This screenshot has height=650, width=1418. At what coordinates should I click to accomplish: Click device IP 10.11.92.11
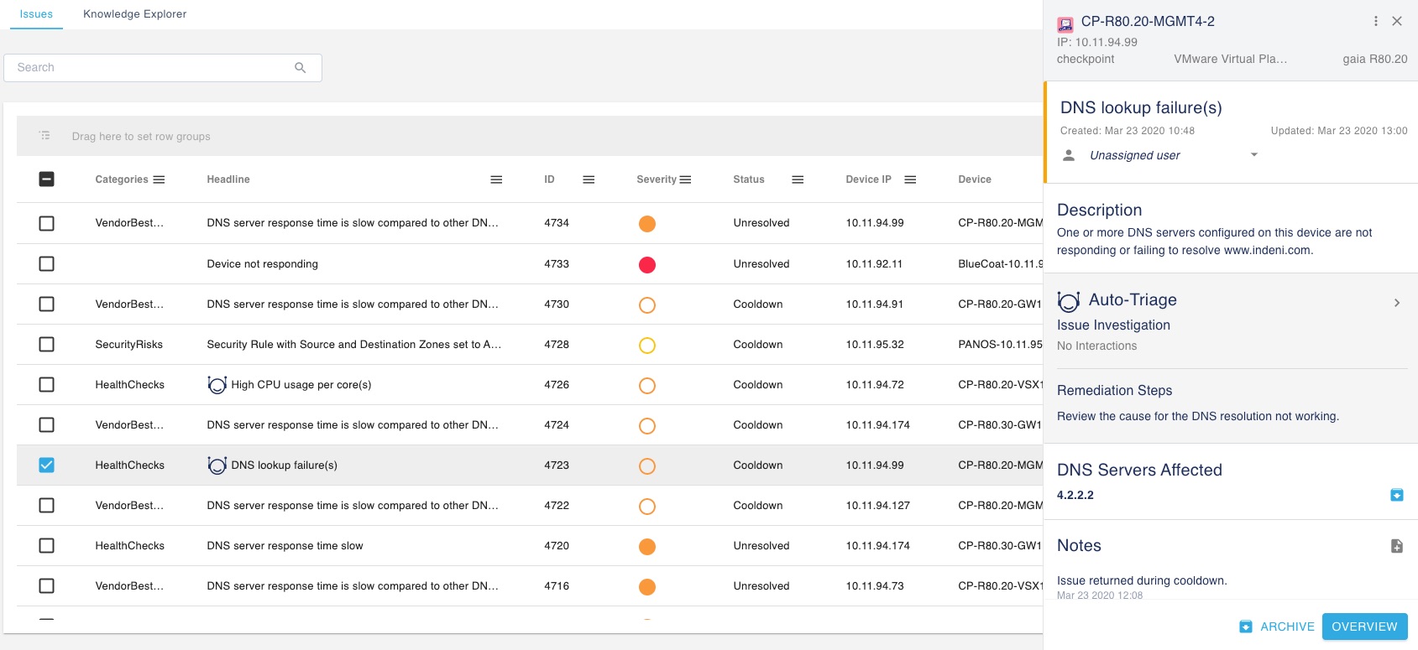point(874,264)
